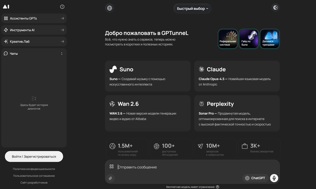Select the WAN 2.6 description text
The height and width of the screenshot is (189, 316).
point(143,116)
